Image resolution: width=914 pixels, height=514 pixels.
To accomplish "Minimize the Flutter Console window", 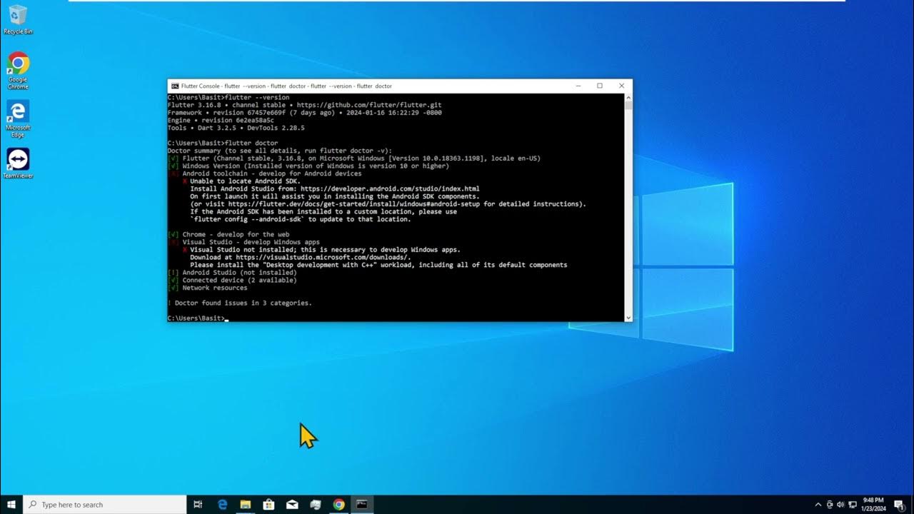I will (x=577, y=86).
